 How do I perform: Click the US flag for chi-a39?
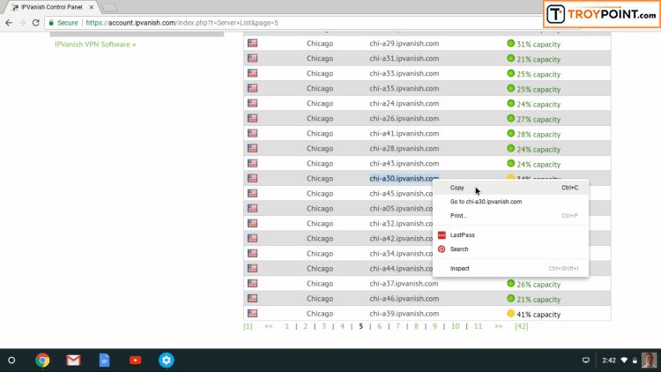pyautogui.click(x=253, y=313)
